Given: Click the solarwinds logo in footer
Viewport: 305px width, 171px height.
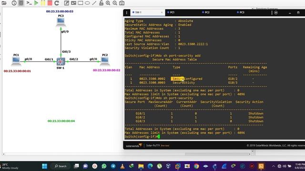Looking at the screenshot, I should pos(134,146).
